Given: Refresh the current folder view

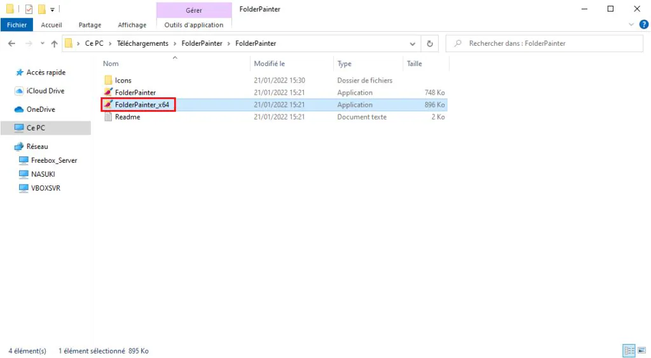Looking at the screenshot, I should (x=430, y=43).
